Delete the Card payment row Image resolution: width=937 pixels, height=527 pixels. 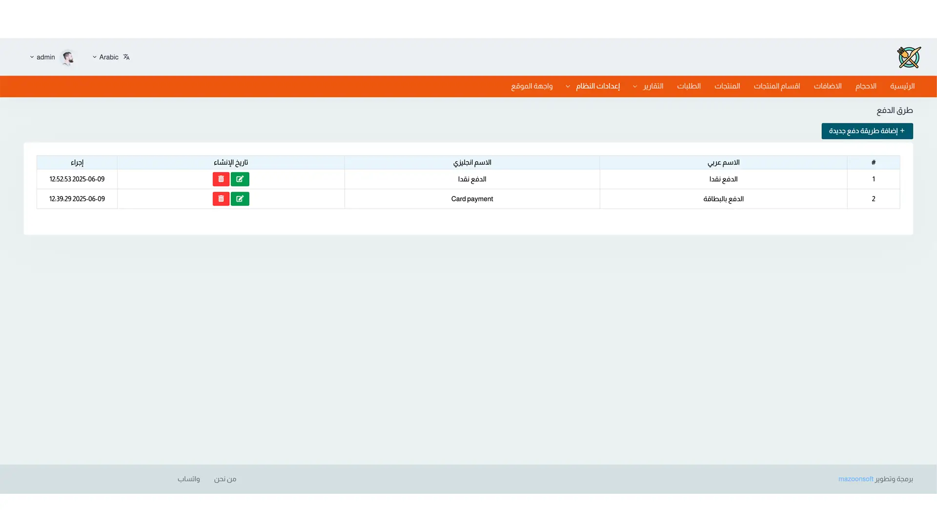click(221, 199)
